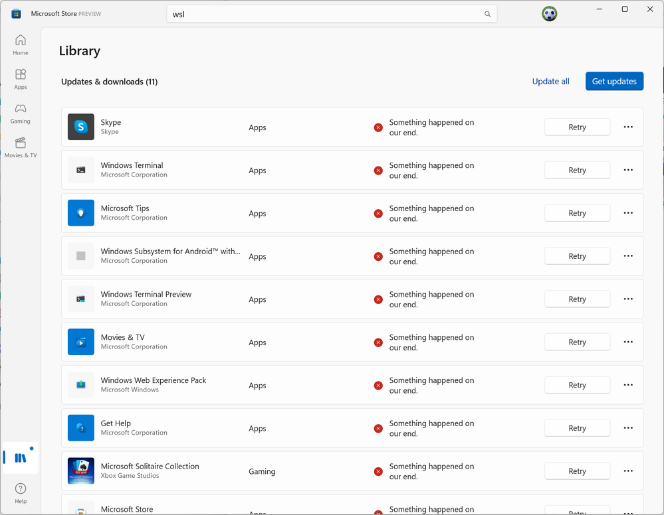Viewport: 664px width, 515px height.
Task: Open the Gaming sidebar section
Action: pos(21,113)
